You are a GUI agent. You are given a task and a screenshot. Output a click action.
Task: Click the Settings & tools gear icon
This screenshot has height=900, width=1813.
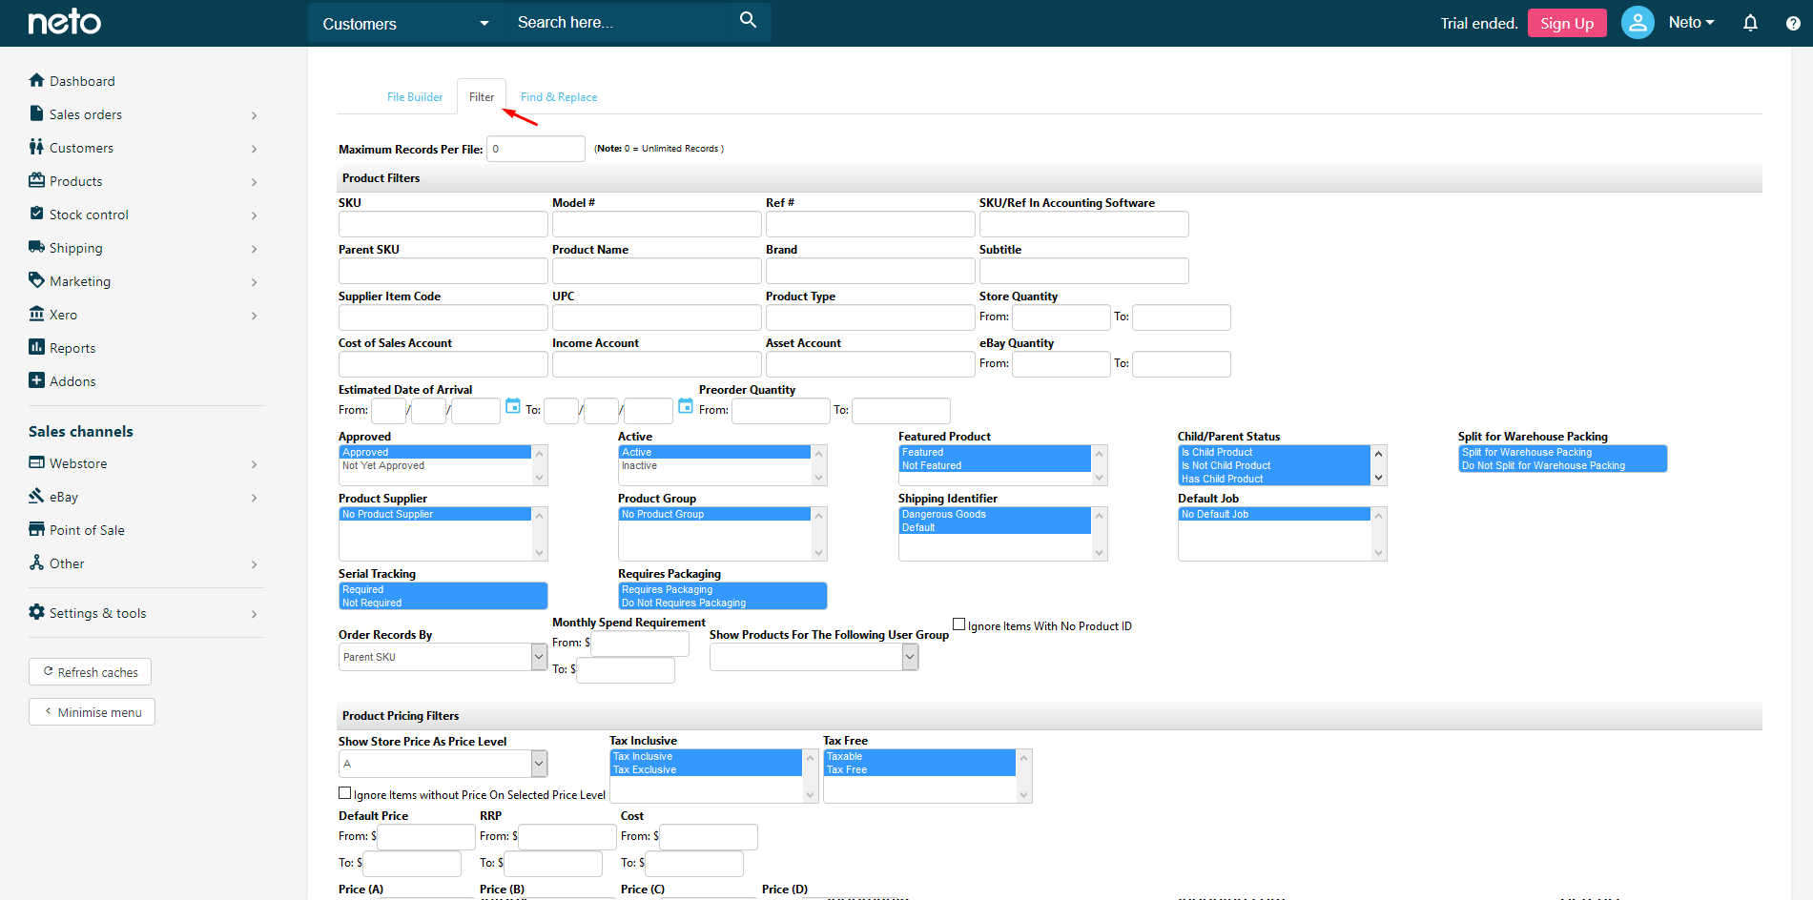click(x=36, y=612)
